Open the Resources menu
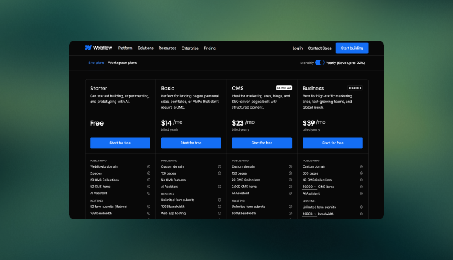This screenshot has height=260, width=453. pos(167,48)
